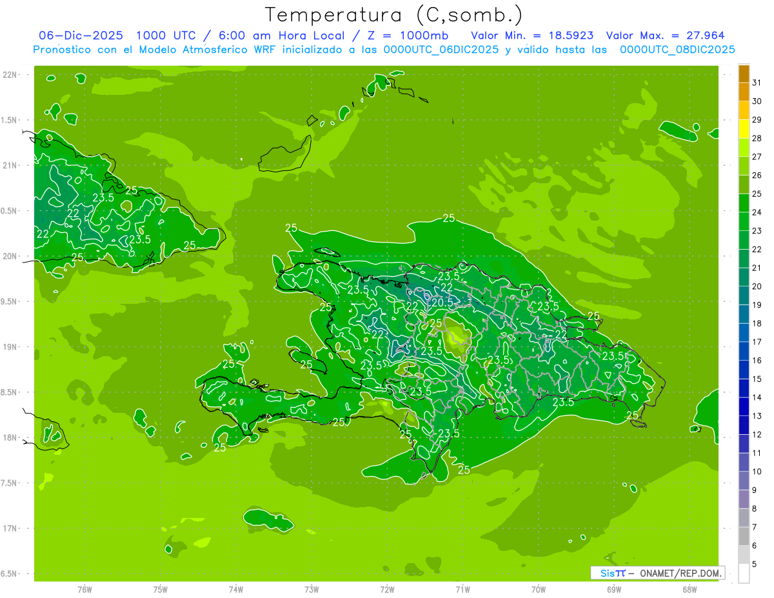Click the 76W longitude axis label
Screen dimensions: 774x598
pyautogui.click(x=84, y=589)
